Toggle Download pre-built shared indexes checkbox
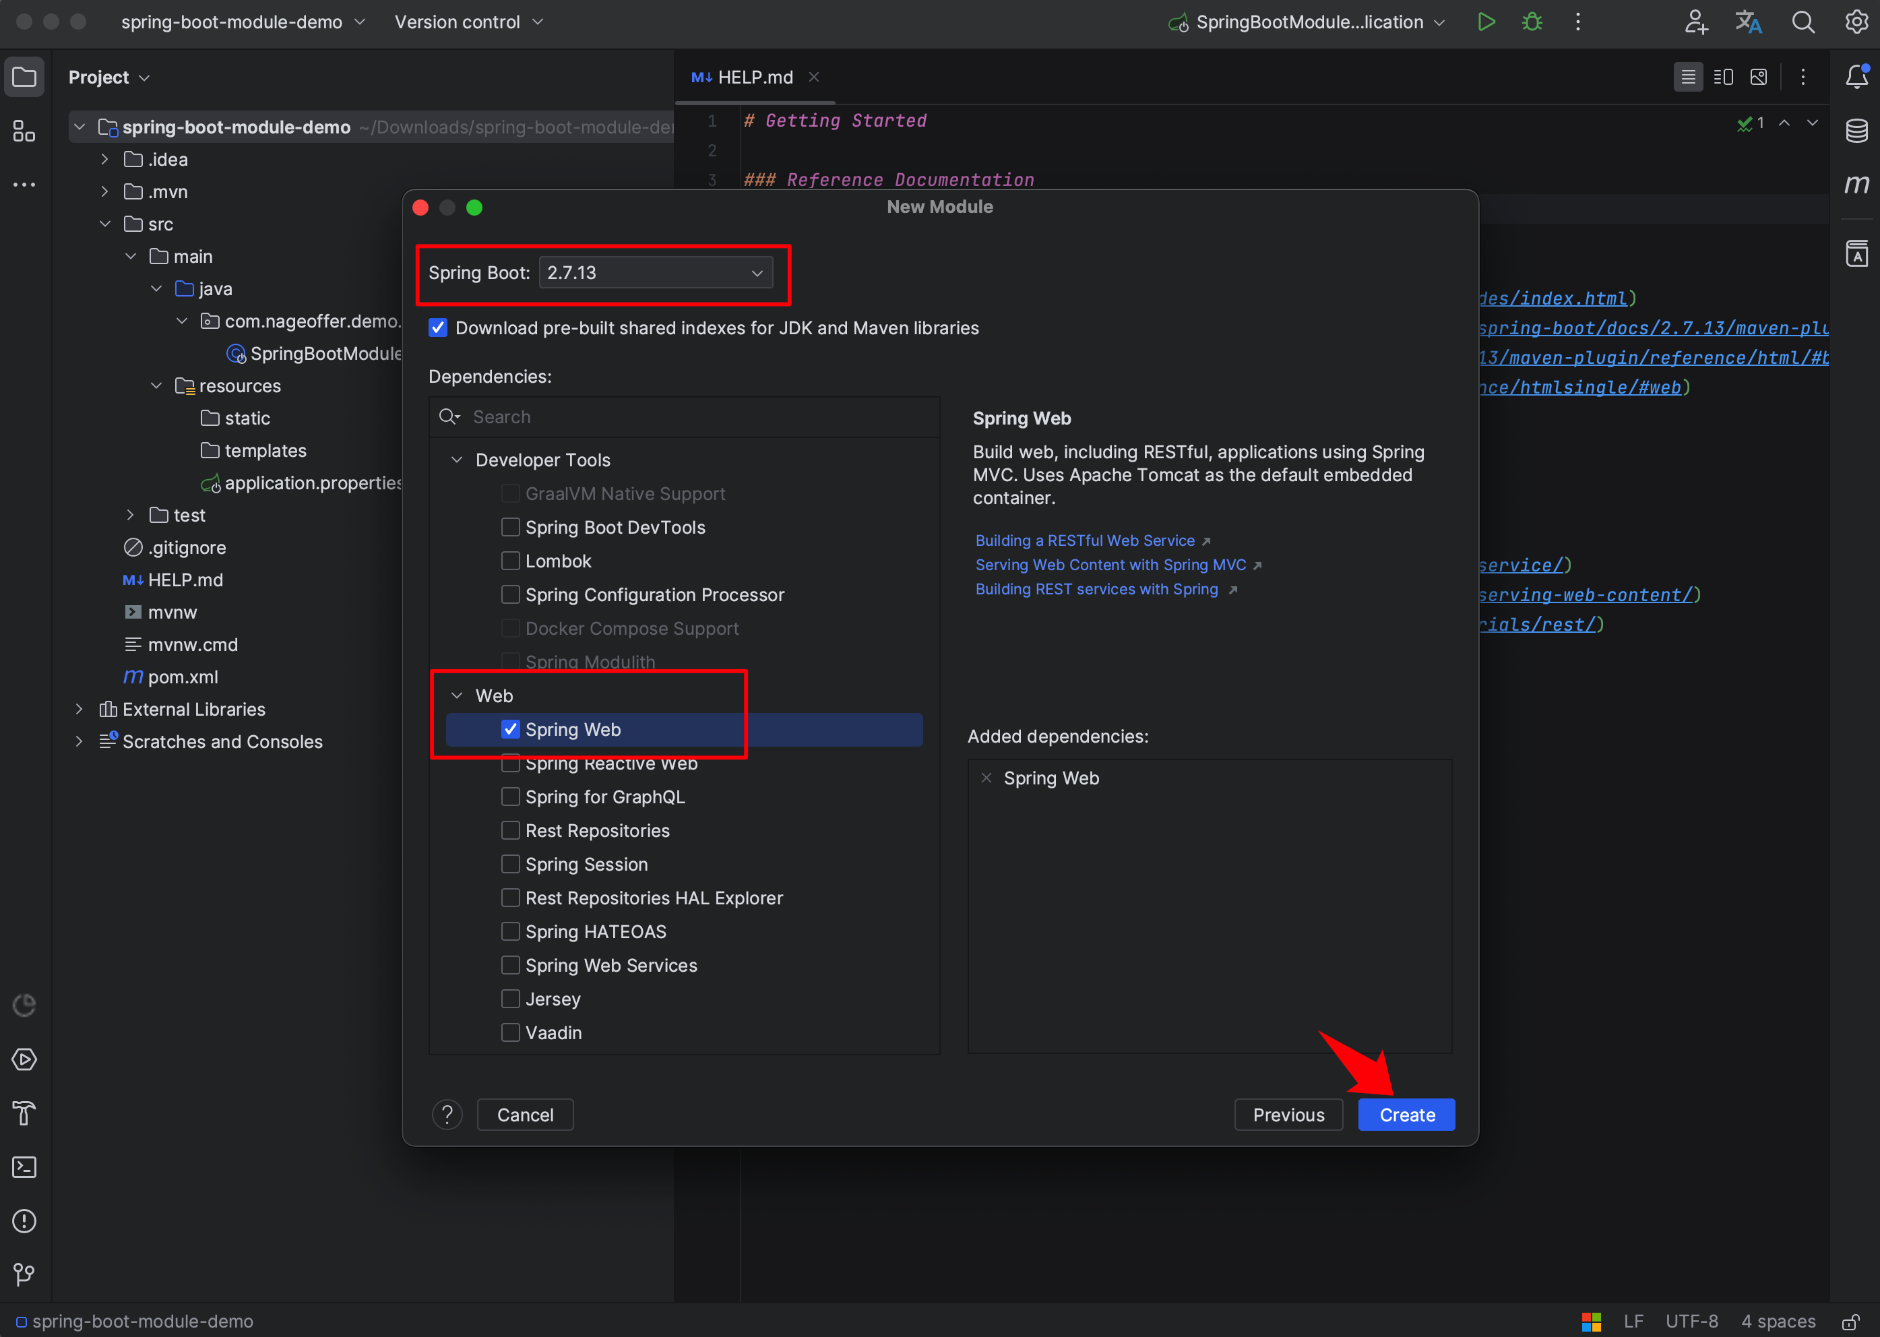The image size is (1880, 1337). 438,328
